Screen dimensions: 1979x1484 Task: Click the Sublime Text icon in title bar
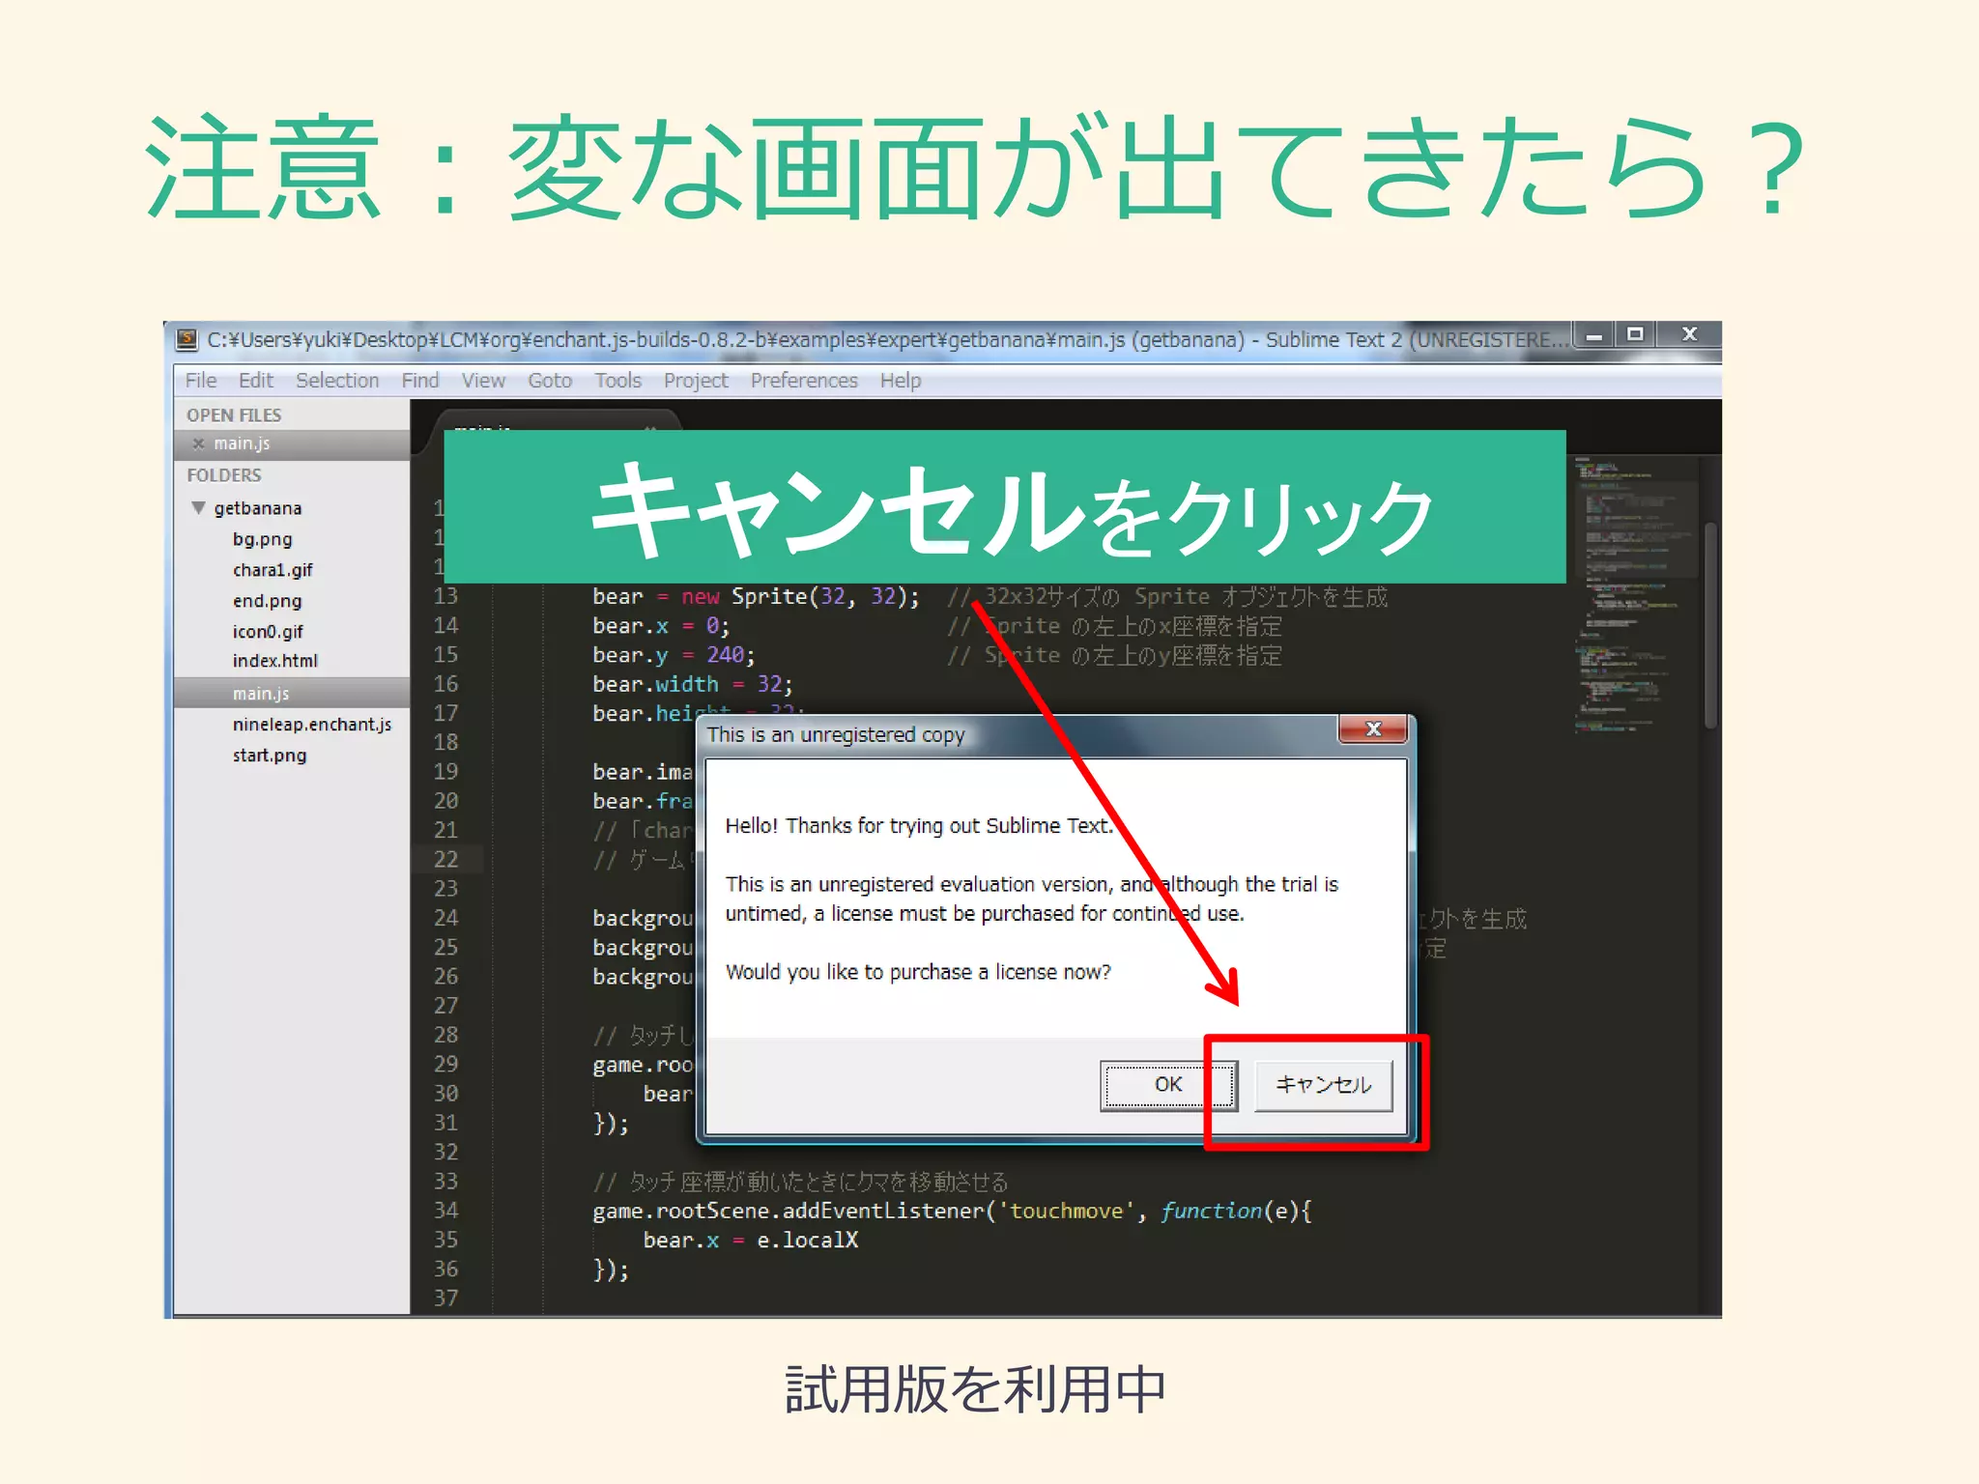187,339
